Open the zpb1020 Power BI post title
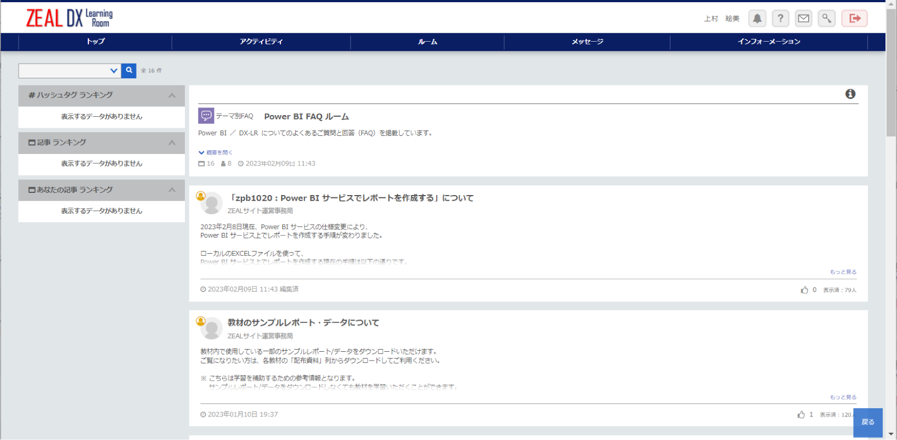897x440 pixels. click(x=351, y=198)
